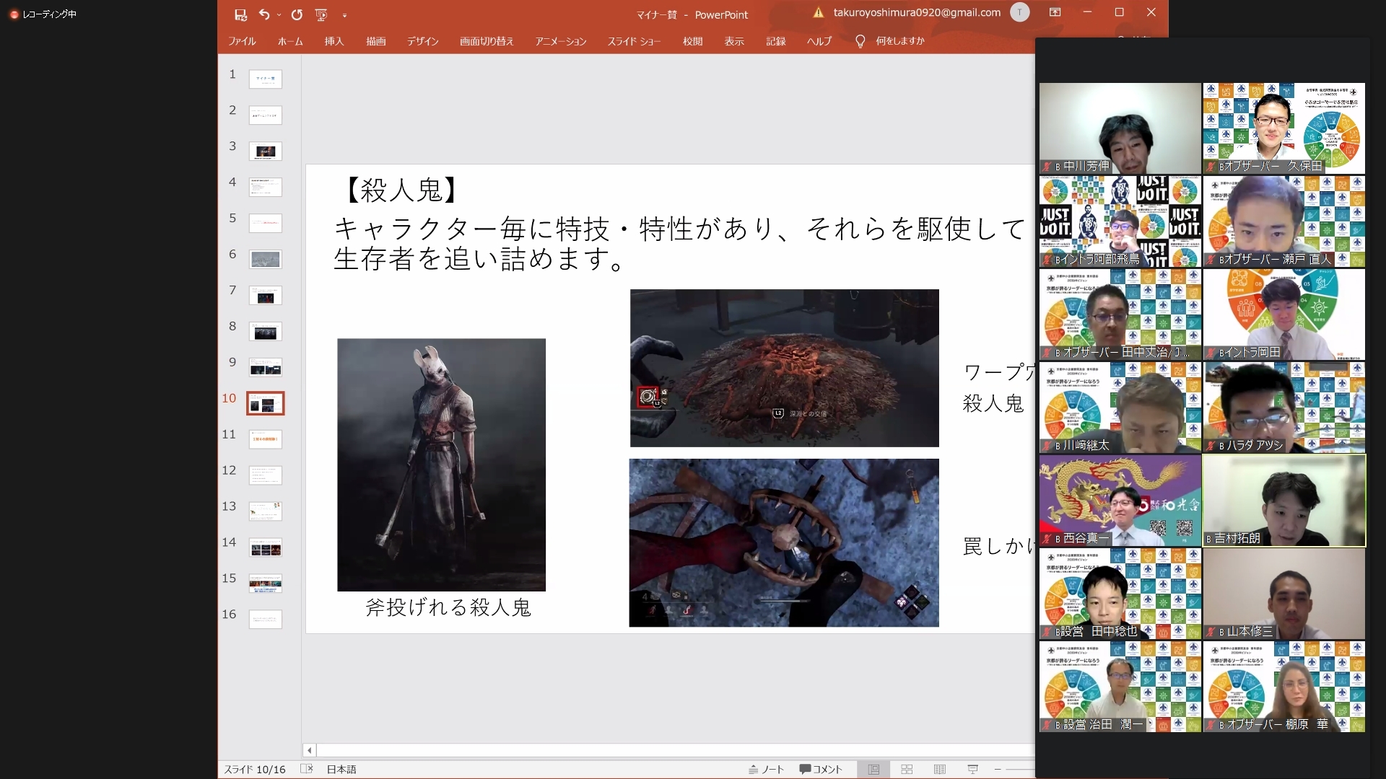Click the スライド 10/16 status indicator
1386x779 pixels.
pyautogui.click(x=255, y=770)
